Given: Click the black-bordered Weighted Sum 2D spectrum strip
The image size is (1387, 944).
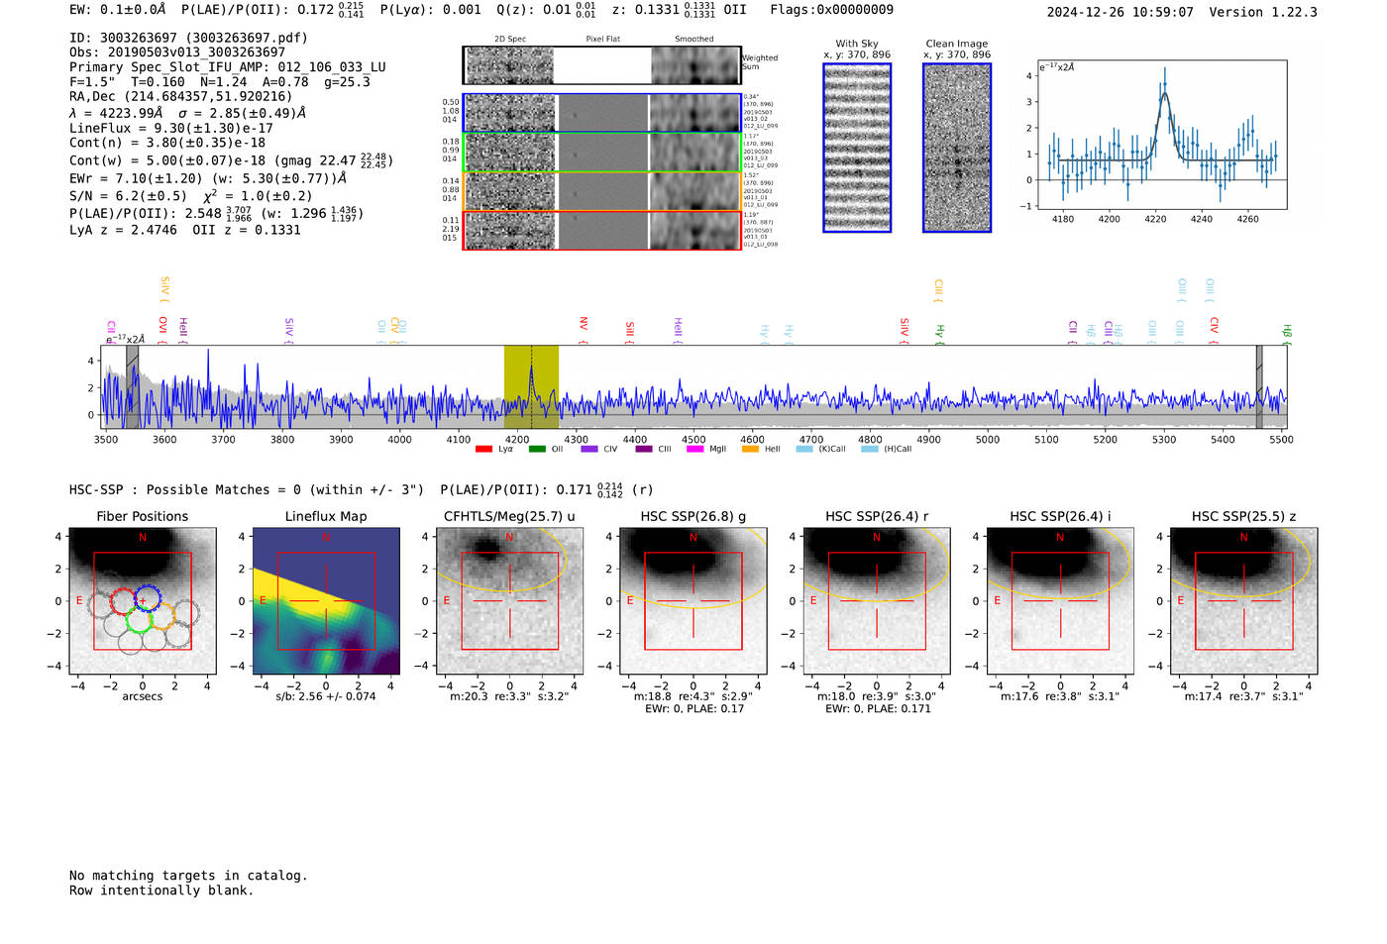Looking at the screenshot, I should (601, 65).
